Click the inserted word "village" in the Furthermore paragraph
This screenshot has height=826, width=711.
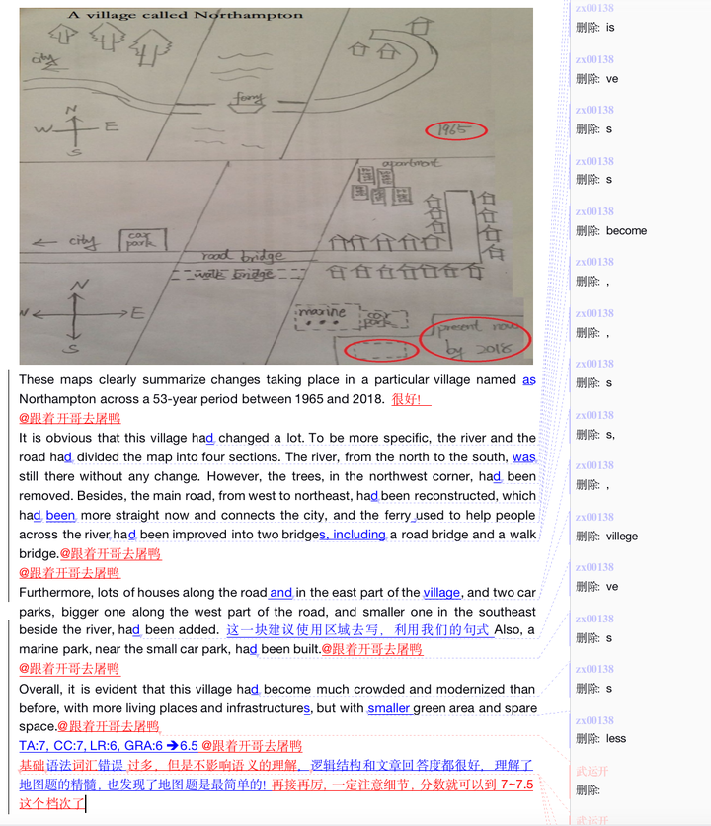[x=441, y=593]
